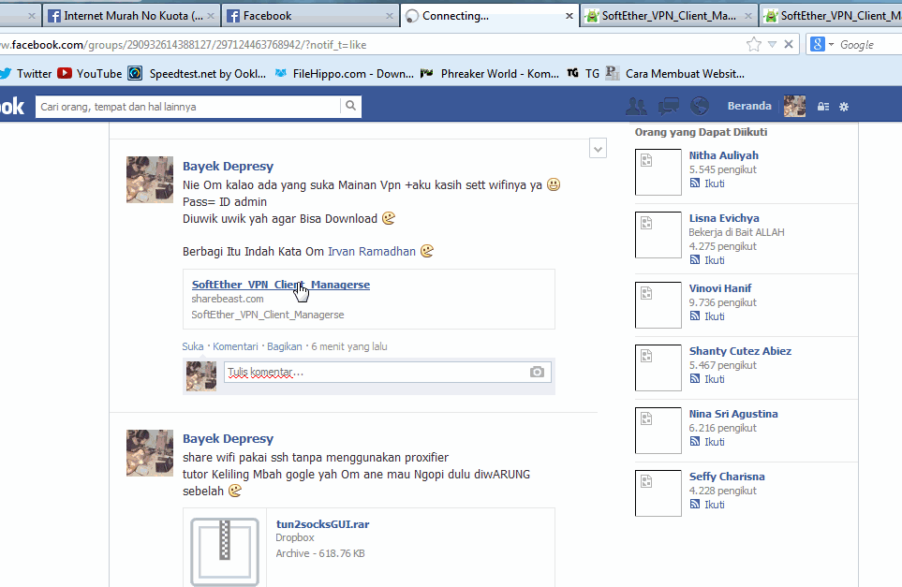The image size is (902, 587).
Task: Open Bayek Depresy name on second post
Action: (x=228, y=439)
